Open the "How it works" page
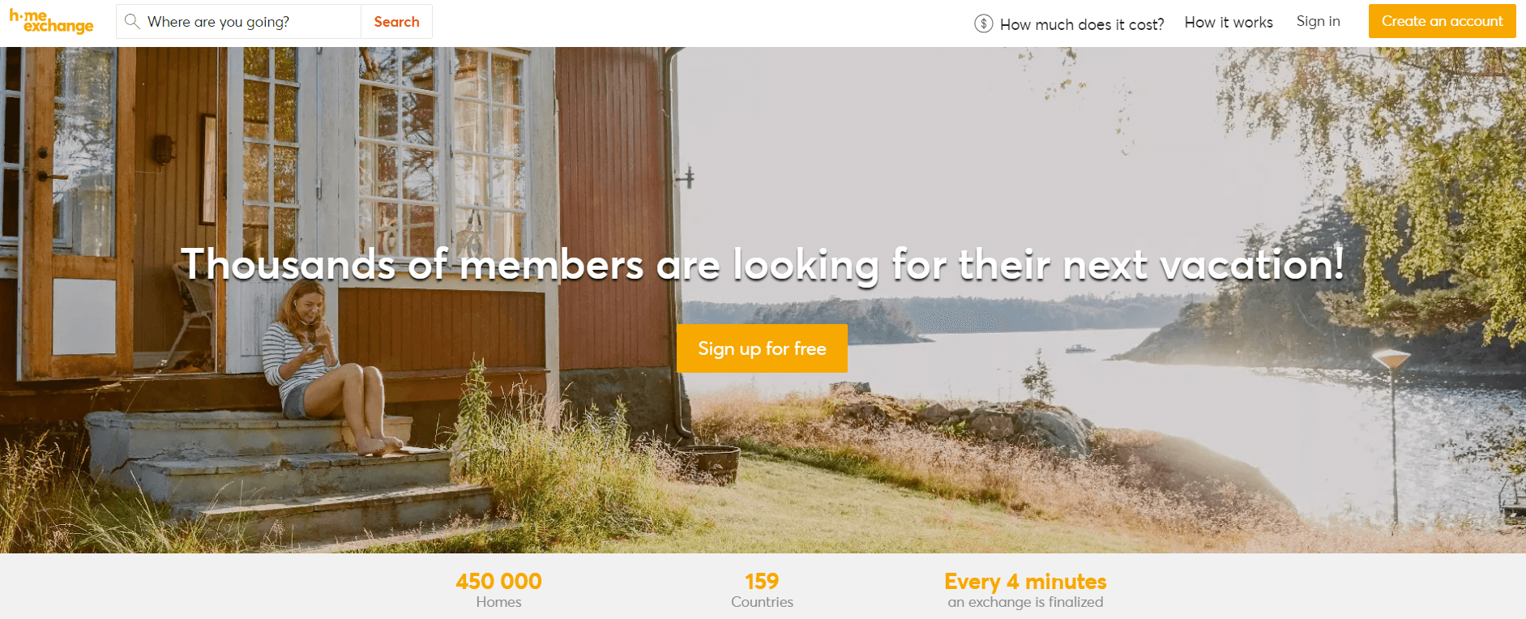The width and height of the screenshot is (1526, 619). [x=1229, y=23]
